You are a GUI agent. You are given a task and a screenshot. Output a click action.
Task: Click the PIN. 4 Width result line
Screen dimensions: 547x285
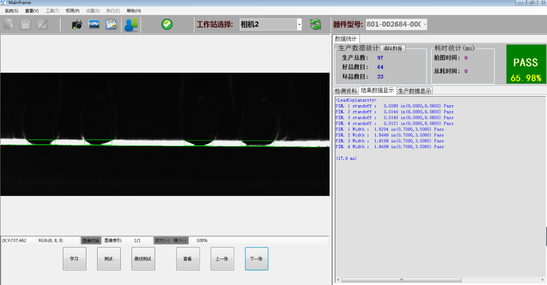point(389,147)
